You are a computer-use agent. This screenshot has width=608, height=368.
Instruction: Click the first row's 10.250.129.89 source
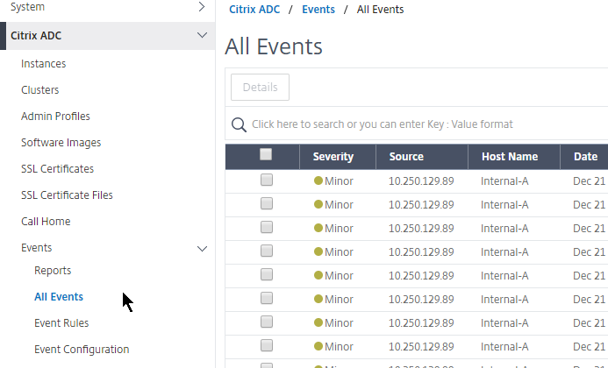coord(421,181)
